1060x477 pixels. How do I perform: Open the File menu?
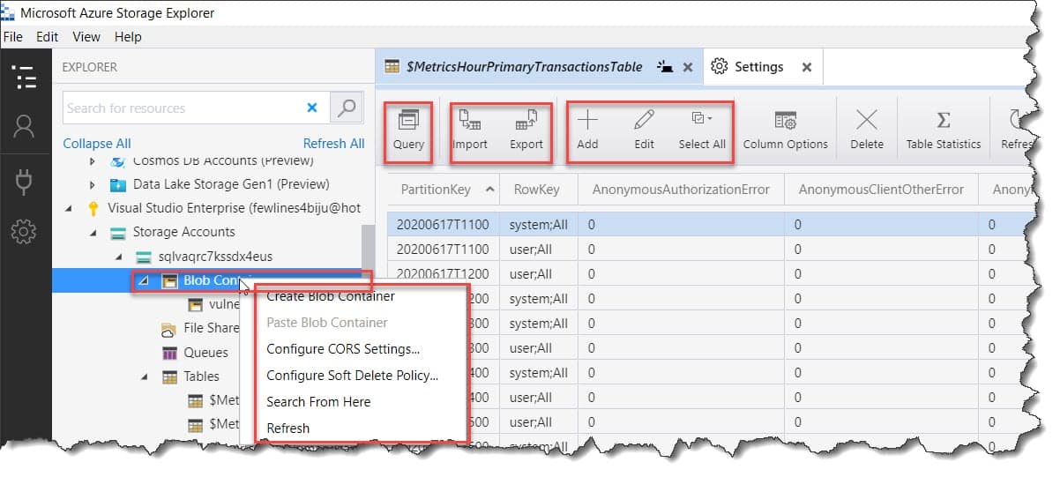pyautogui.click(x=13, y=37)
